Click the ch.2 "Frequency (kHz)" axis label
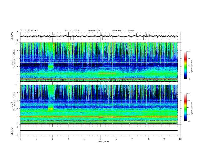Viewport: 203px width, 156px height. coord(14,101)
